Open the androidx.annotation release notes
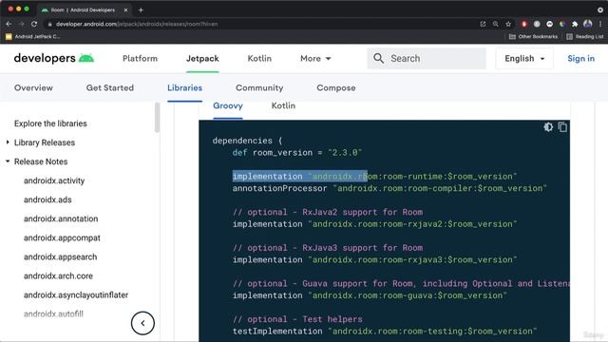 tap(61, 218)
